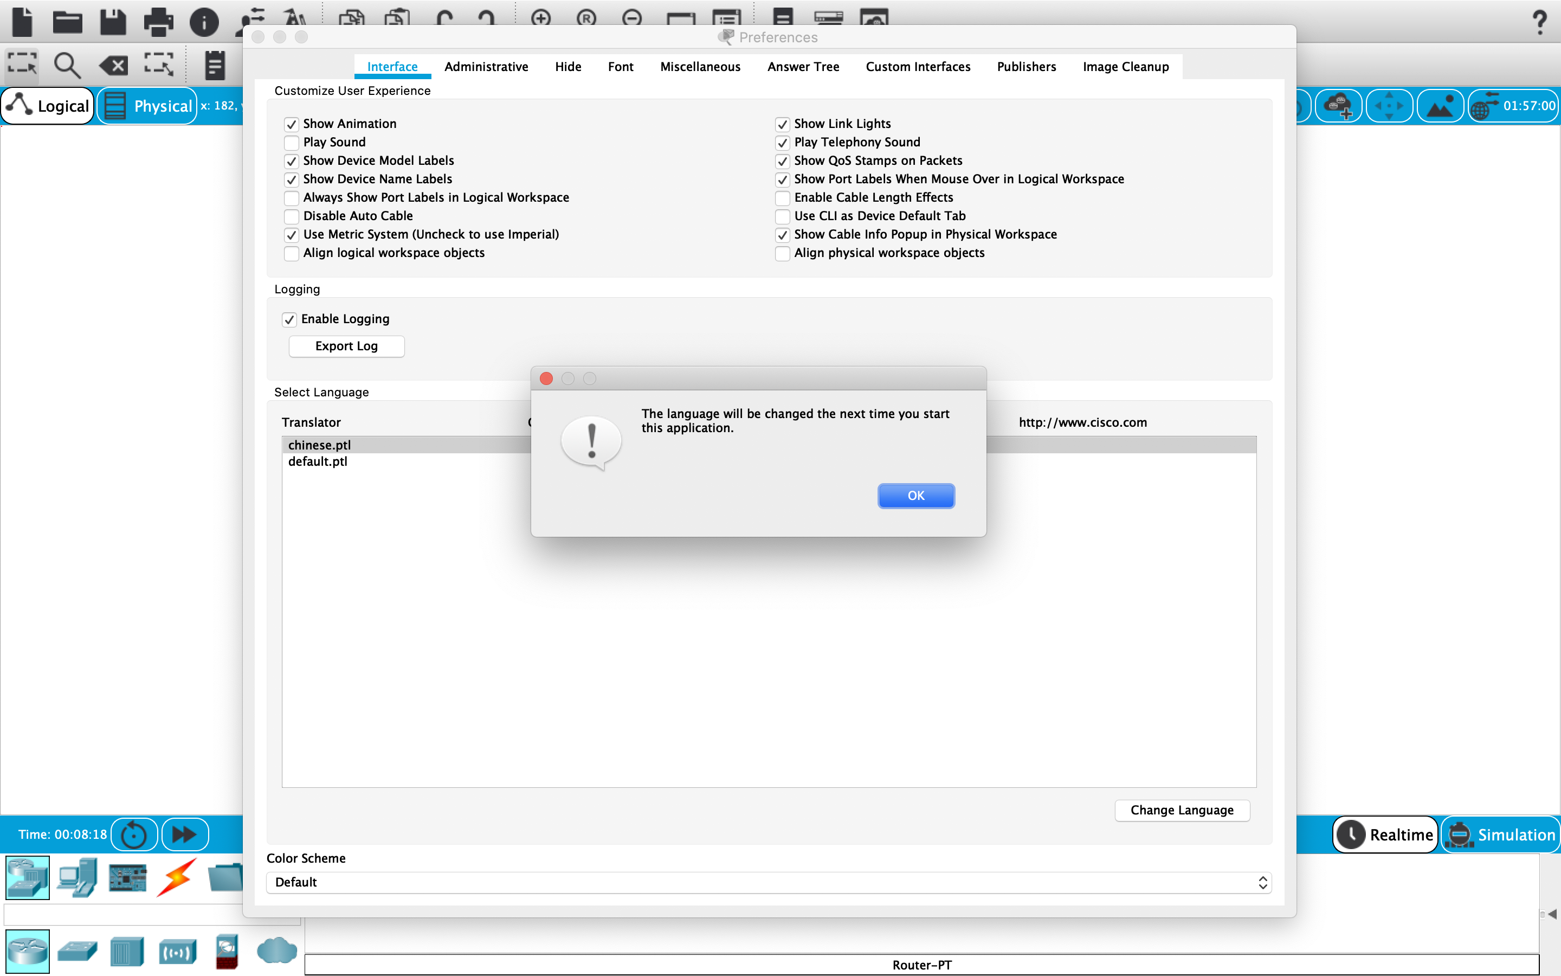Click the Fast Forward Time button

pyautogui.click(x=184, y=834)
